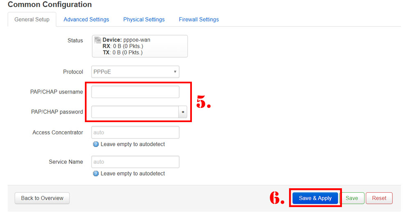Go Back to Overview

click(x=42, y=198)
